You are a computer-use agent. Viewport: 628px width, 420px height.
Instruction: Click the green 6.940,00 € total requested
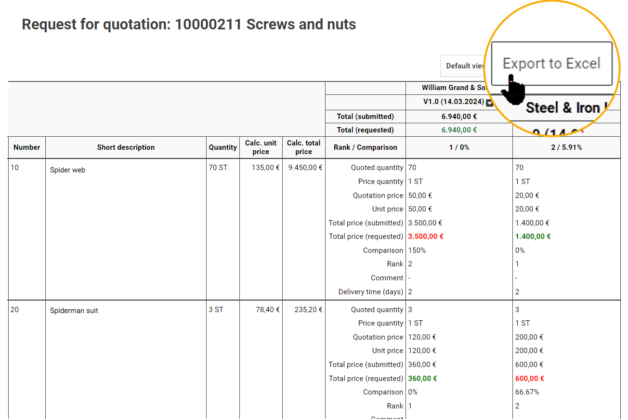pos(459,130)
